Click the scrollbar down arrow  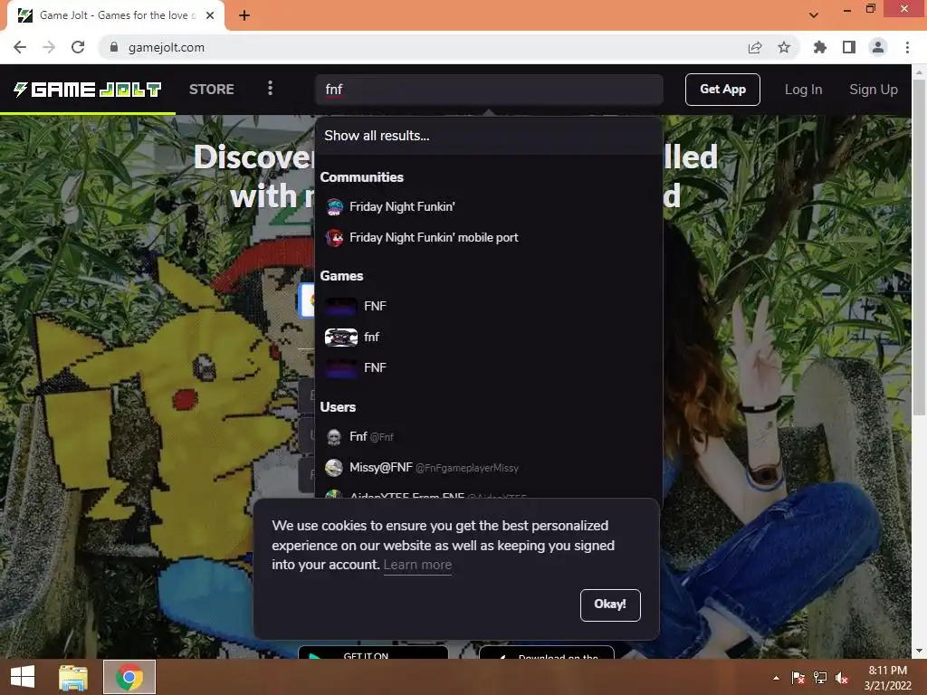(920, 652)
